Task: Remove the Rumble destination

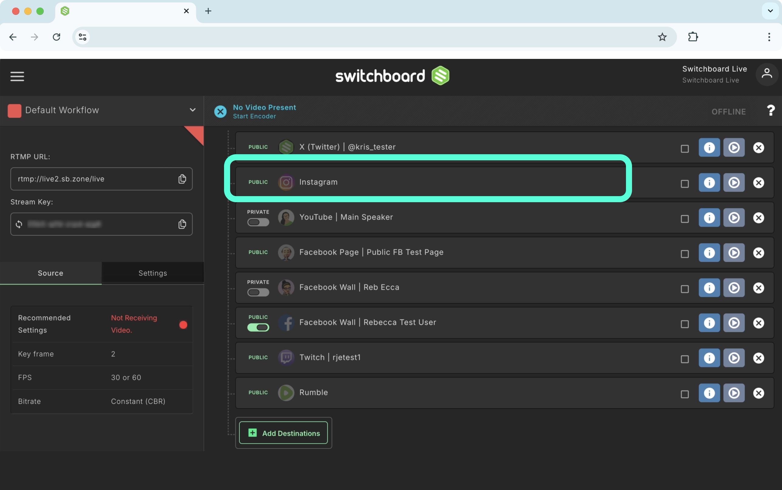Action: point(758,393)
